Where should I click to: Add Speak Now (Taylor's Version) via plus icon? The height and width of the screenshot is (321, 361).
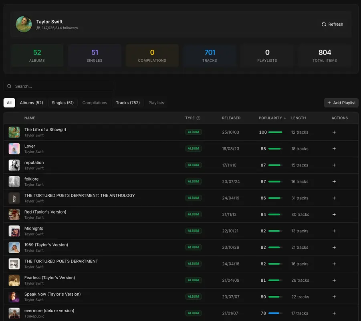pos(334,297)
